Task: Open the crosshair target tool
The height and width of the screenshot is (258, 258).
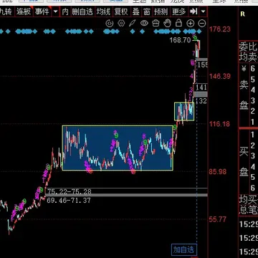Action: click(x=110, y=23)
